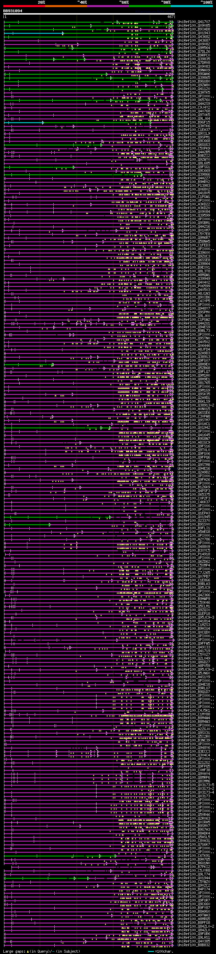Select hit UniRef100_Q7DMV8
The height and width of the screenshot is (954, 216).
[x=194, y=63]
